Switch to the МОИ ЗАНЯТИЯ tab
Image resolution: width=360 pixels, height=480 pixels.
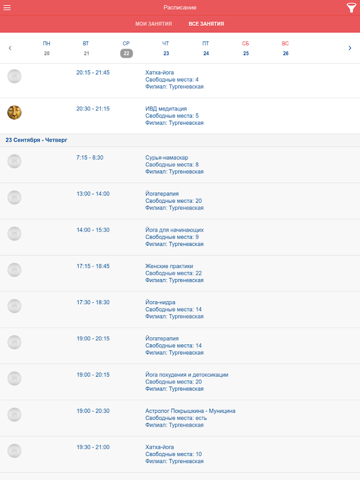pos(154,24)
